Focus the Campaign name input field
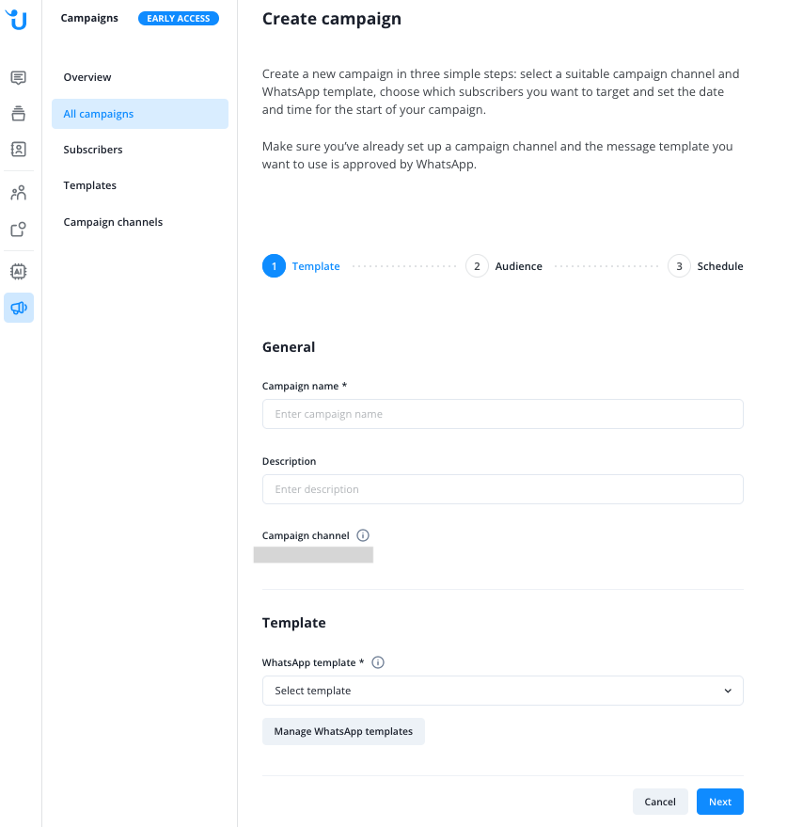787x827 pixels. tap(503, 414)
